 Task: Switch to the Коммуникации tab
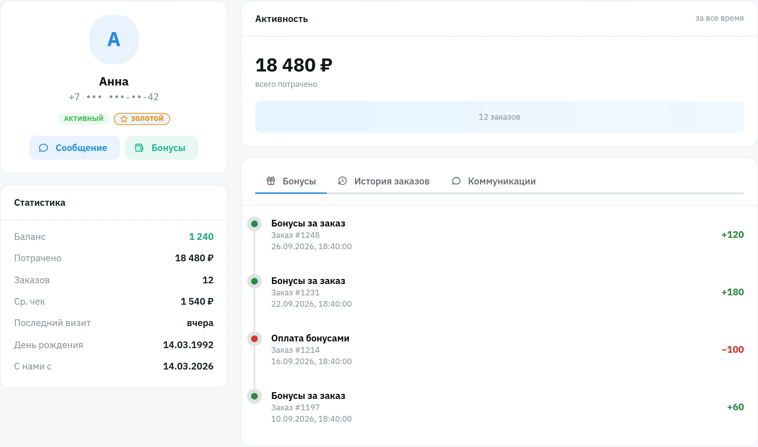click(x=494, y=181)
